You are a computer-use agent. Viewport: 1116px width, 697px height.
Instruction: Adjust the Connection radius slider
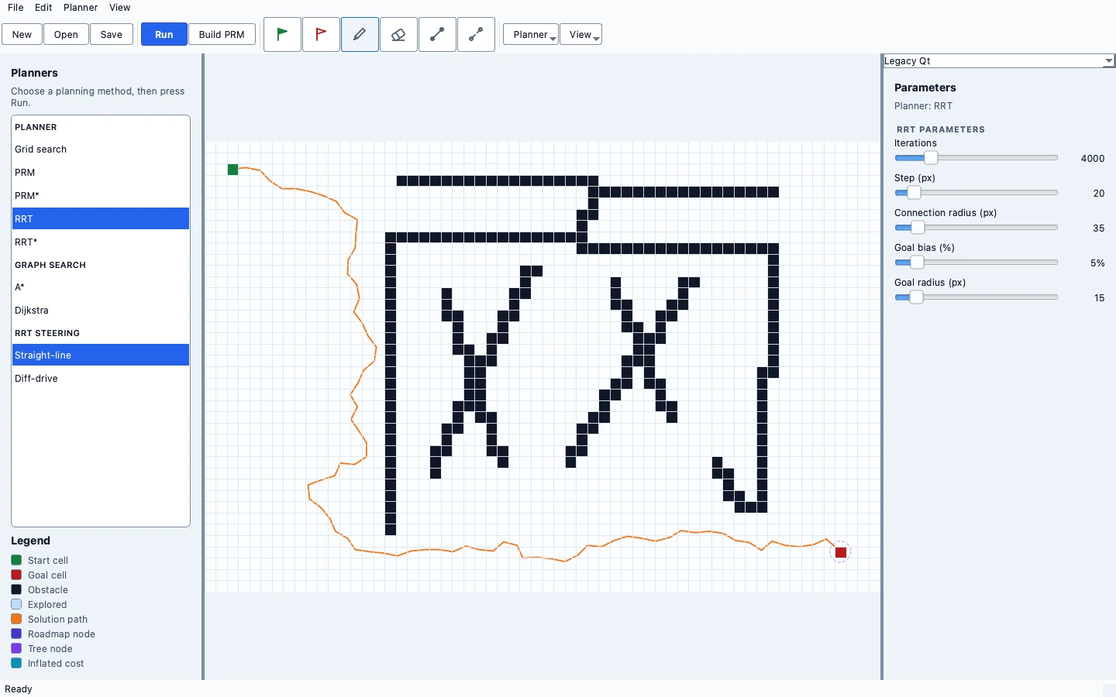click(976, 228)
